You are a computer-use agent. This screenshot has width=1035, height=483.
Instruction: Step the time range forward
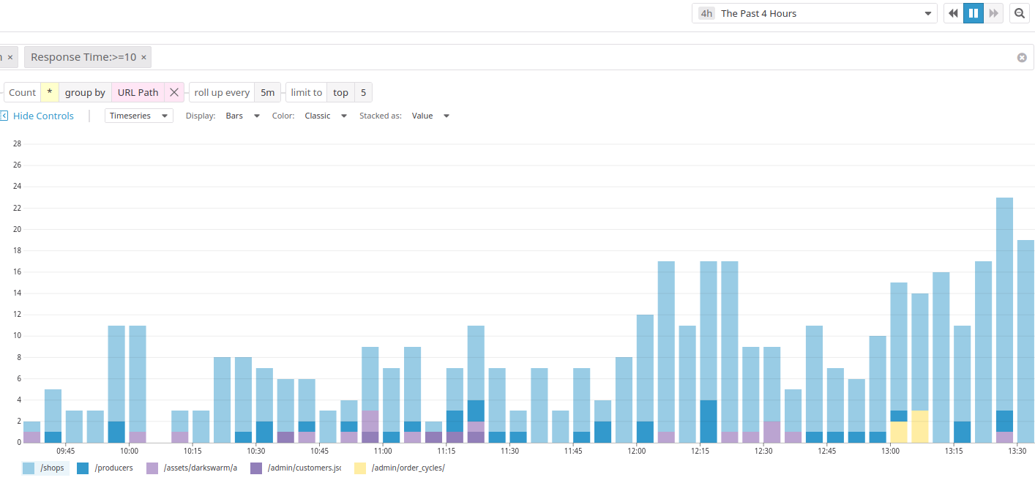[993, 13]
